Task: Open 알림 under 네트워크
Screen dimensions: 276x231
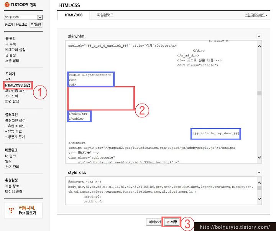Action: (8, 161)
